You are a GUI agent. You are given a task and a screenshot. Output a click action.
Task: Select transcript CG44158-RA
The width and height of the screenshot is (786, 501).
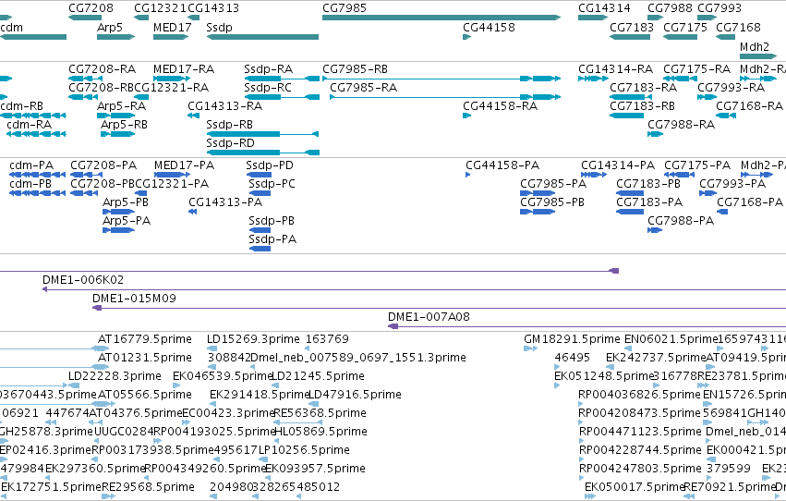(x=466, y=116)
